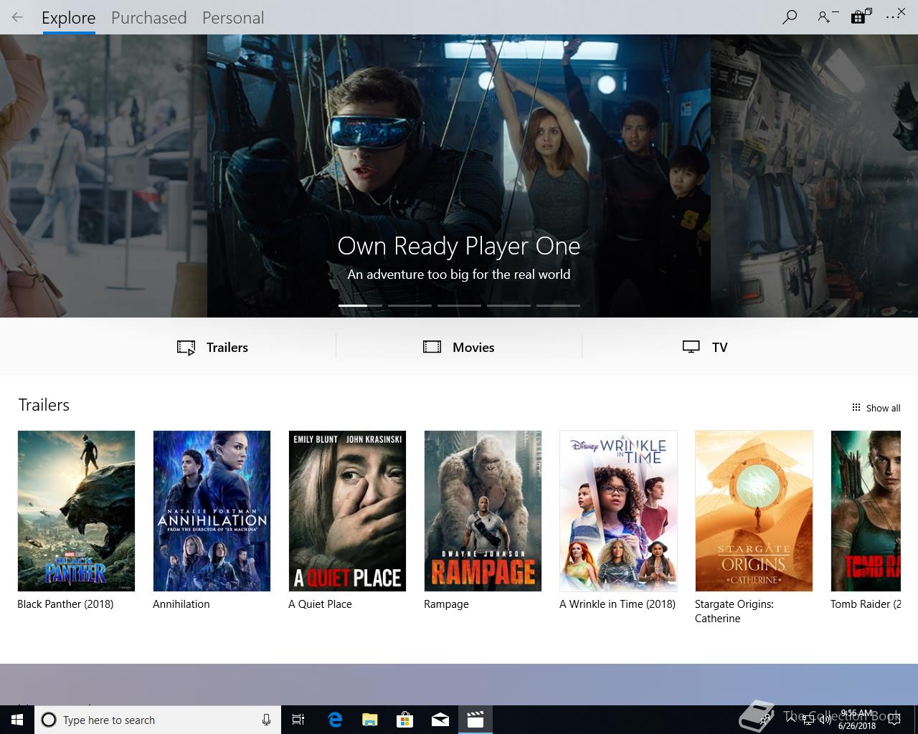Open Task View from the taskbar

point(298,720)
